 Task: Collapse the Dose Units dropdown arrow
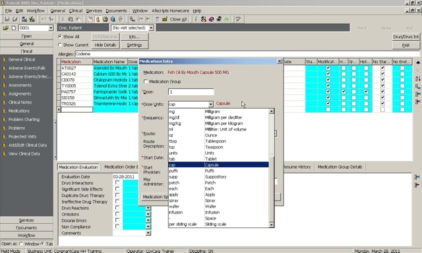pyautogui.click(x=210, y=104)
